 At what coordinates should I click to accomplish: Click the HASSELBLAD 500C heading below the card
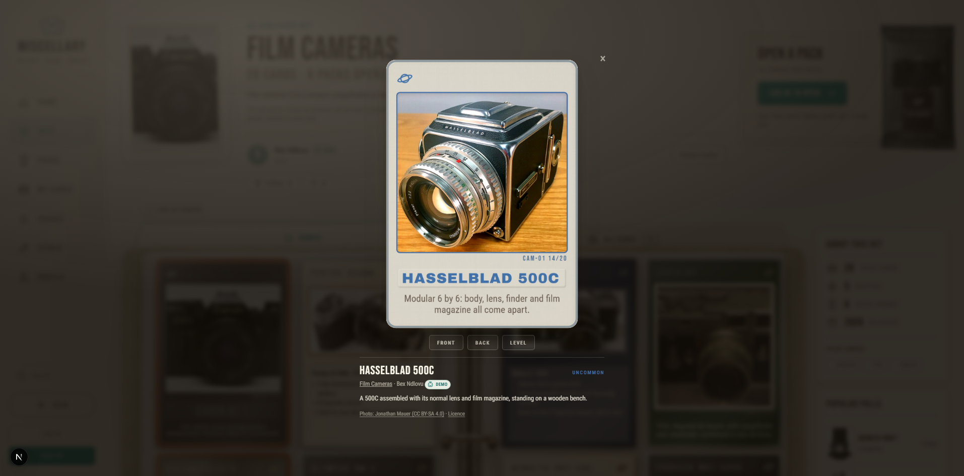(x=396, y=370)
